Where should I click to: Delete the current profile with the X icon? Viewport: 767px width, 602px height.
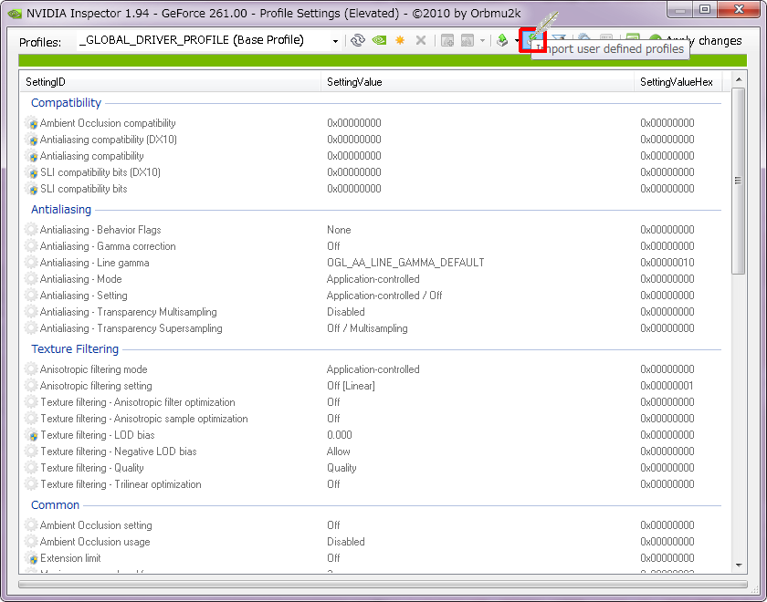coord(421,40)
